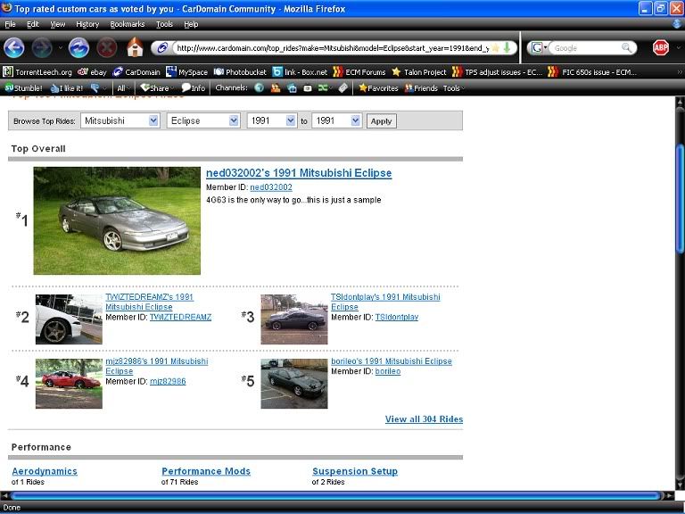The width and height of the screenshot is (685, 514).
Task: Click the 'I like it!' thumbs-up button
Action: point(68,88)
